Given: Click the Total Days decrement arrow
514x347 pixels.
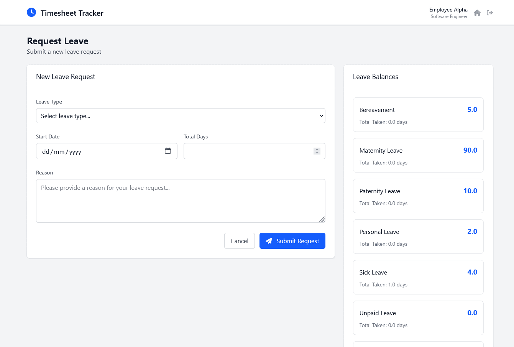Looking at the screenshot, I should click(317, 153).
